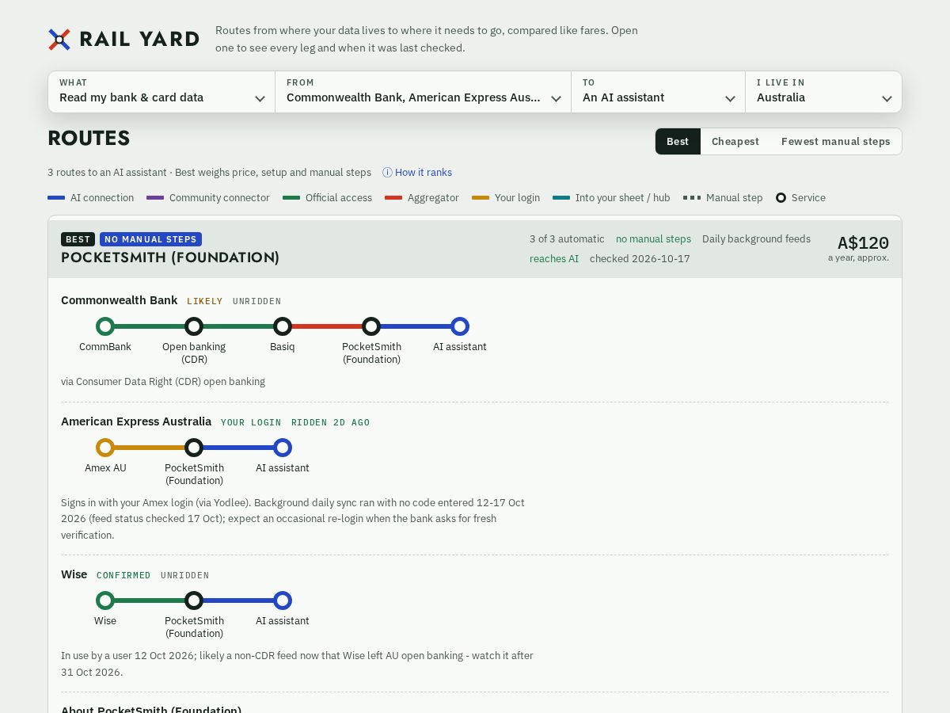Click the Official access legend swatch
950x713 pixels.
tap(291, 198)
